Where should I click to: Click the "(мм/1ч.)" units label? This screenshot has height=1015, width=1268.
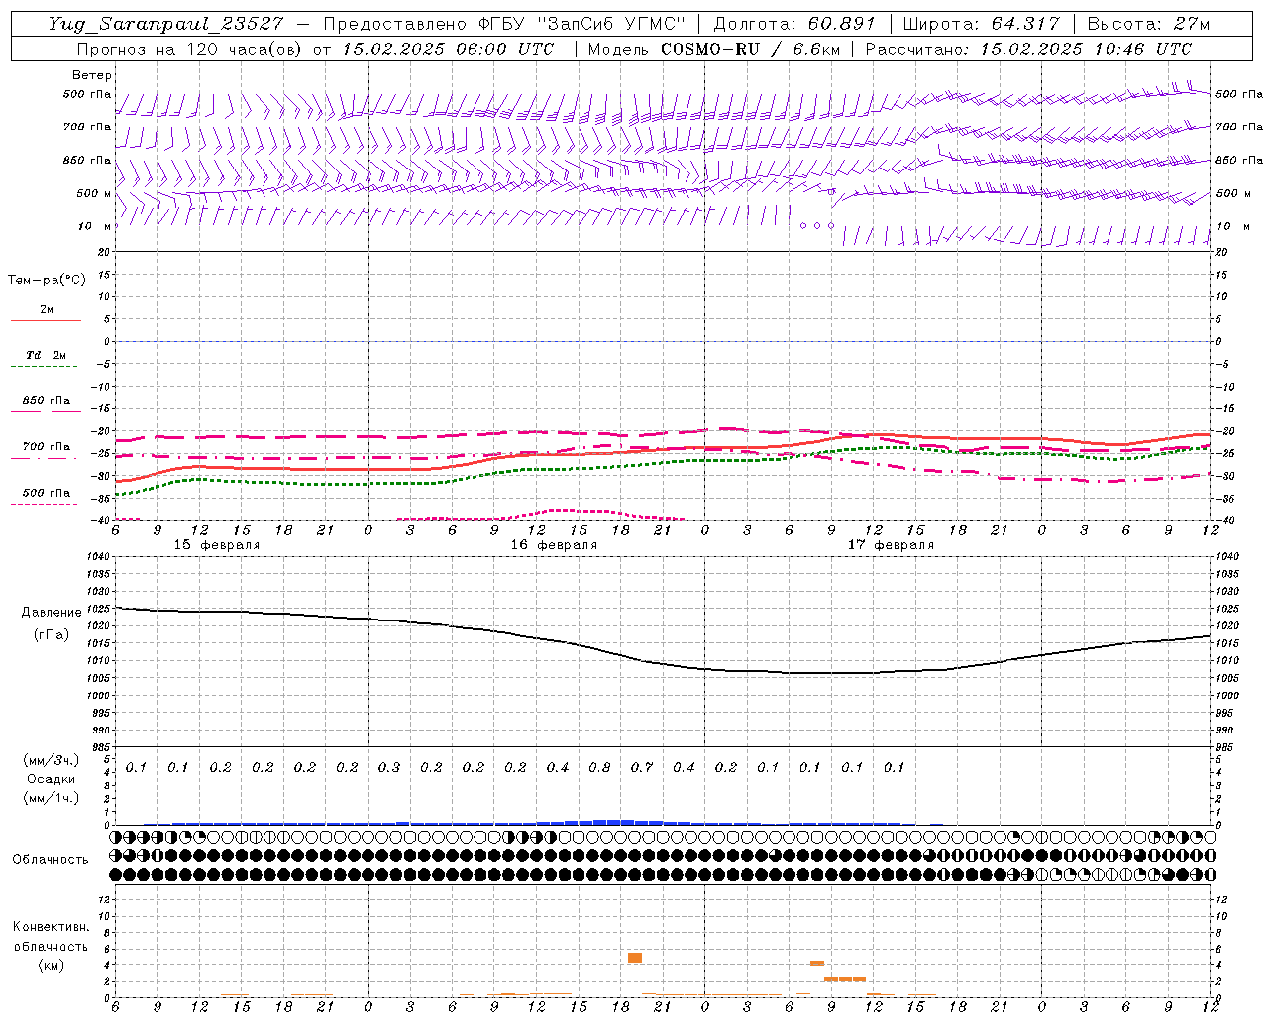pyautogui.click(x=52, y=798)
